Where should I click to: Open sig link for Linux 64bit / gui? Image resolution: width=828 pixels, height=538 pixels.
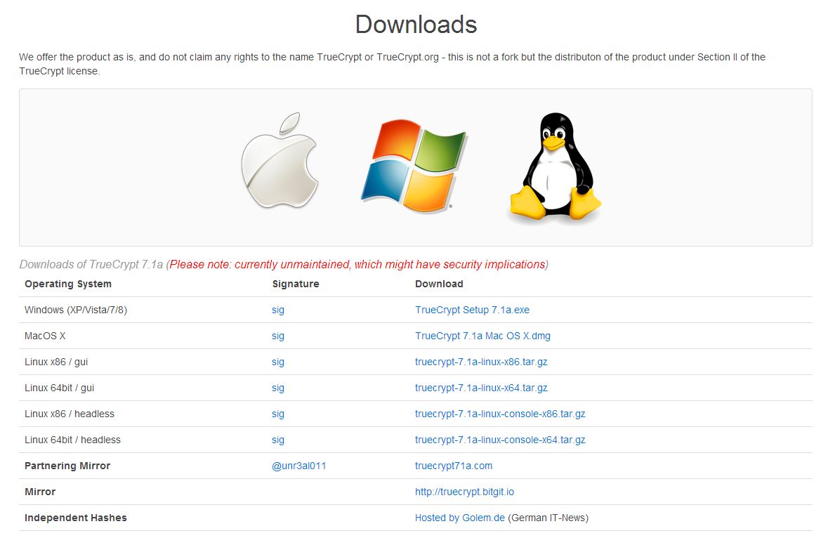tap(278, 388)
